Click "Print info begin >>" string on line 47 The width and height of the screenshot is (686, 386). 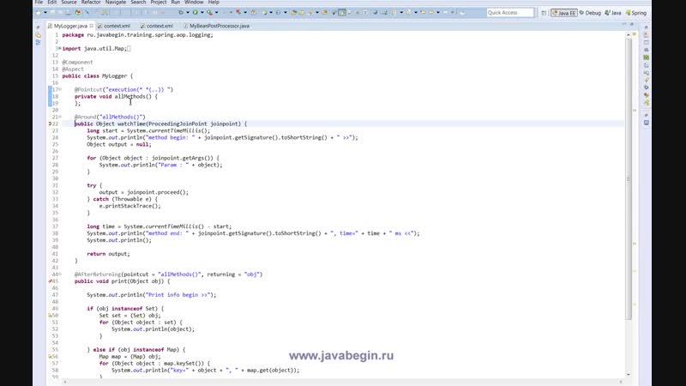point(179,295)
